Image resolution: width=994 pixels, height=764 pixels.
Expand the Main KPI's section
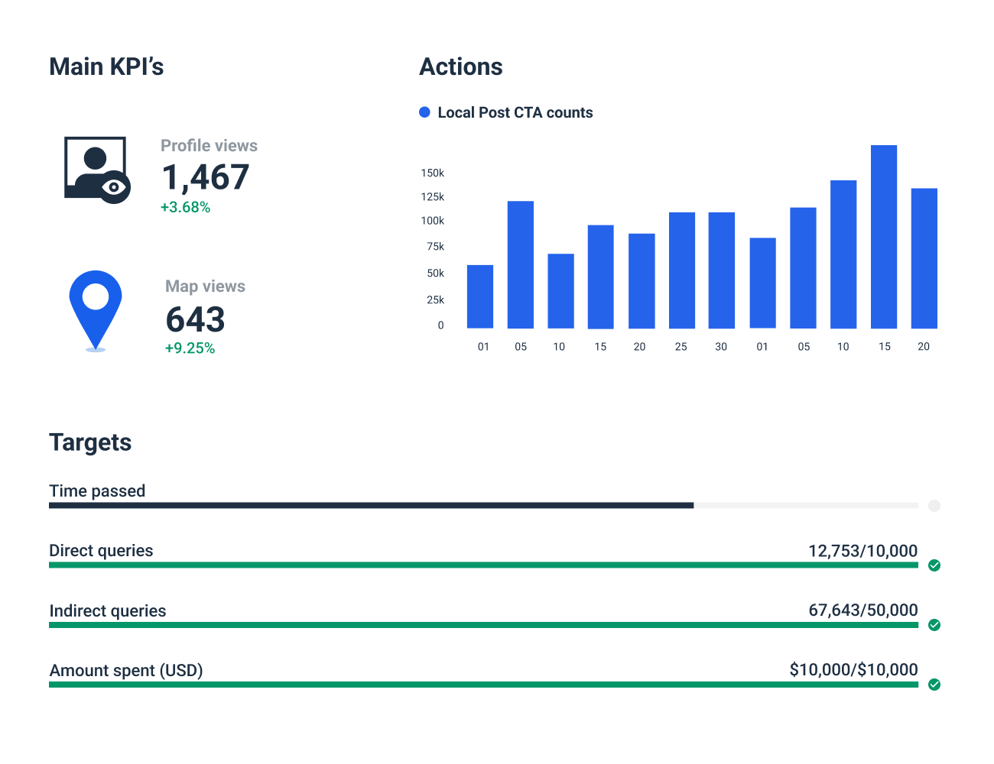tap(107, 66)
